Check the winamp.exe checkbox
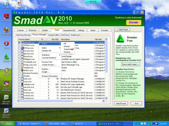169x126 pixels. point(19,67)
